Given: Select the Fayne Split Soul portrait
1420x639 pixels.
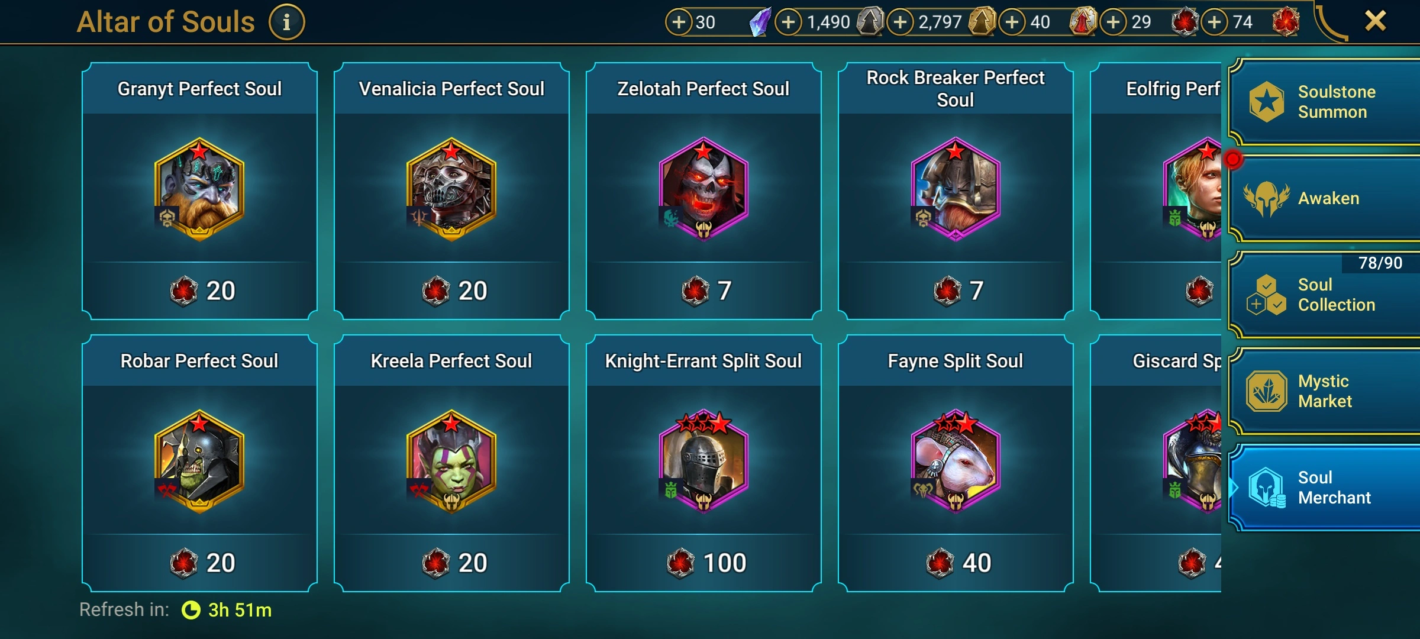Looking at the screenshot, I should [956, 461].
